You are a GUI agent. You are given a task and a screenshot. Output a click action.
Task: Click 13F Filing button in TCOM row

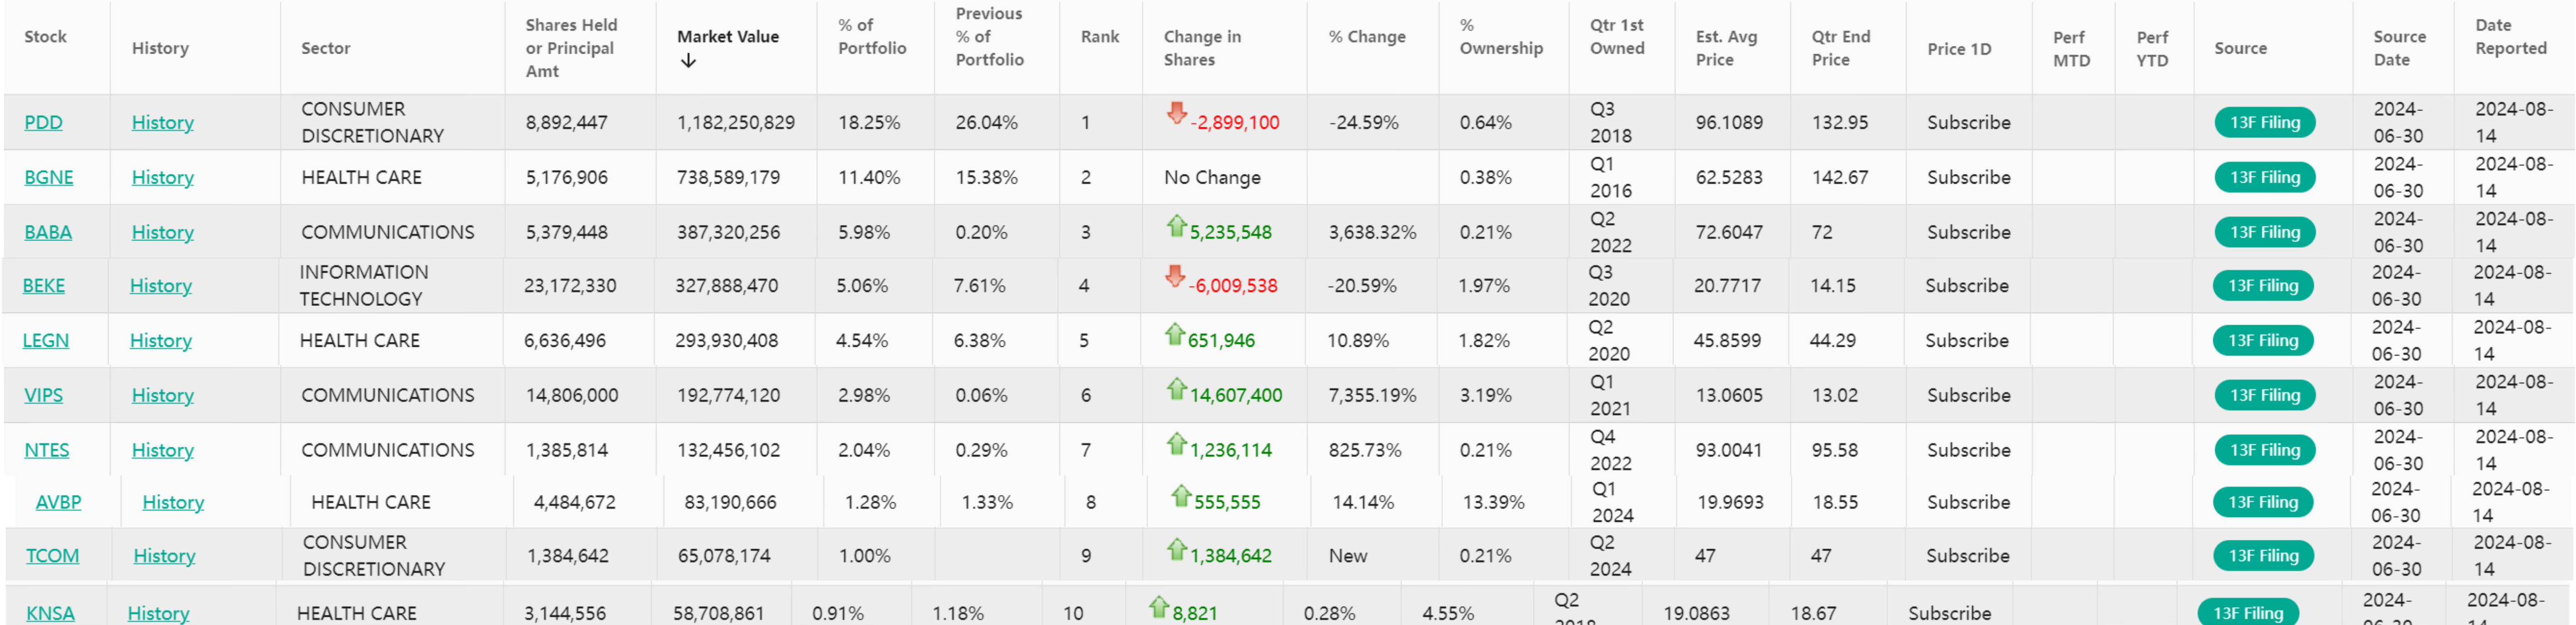(2263, 556)
